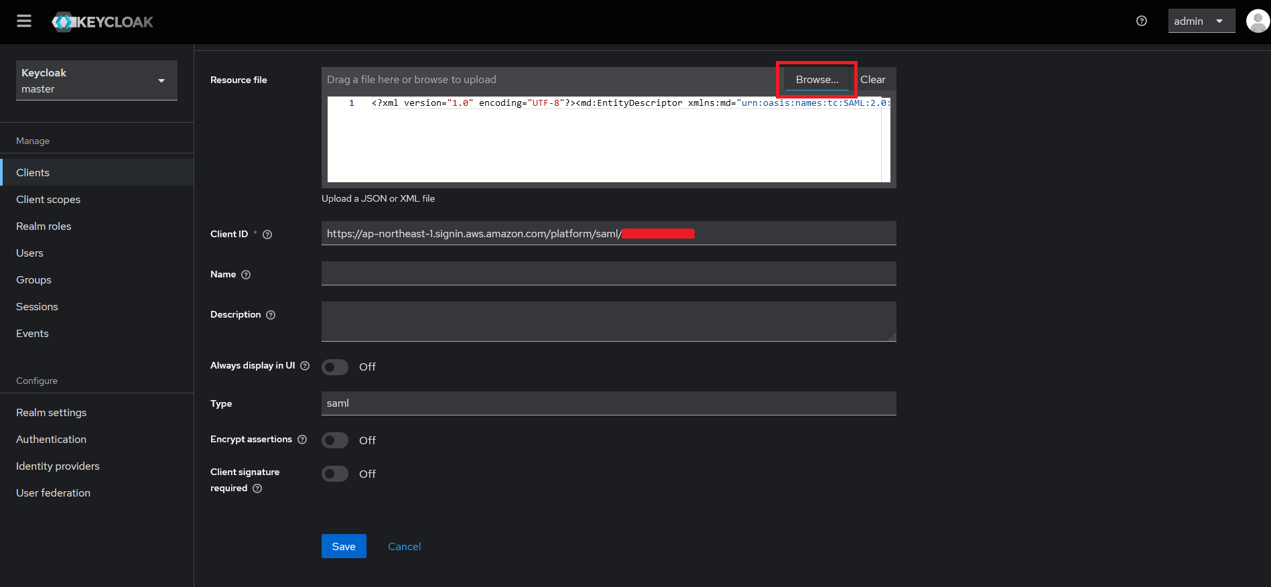The height and width of the screenshot is (587, 1271).
Task: Click the Type field showing saml
Action: point(609,403)
